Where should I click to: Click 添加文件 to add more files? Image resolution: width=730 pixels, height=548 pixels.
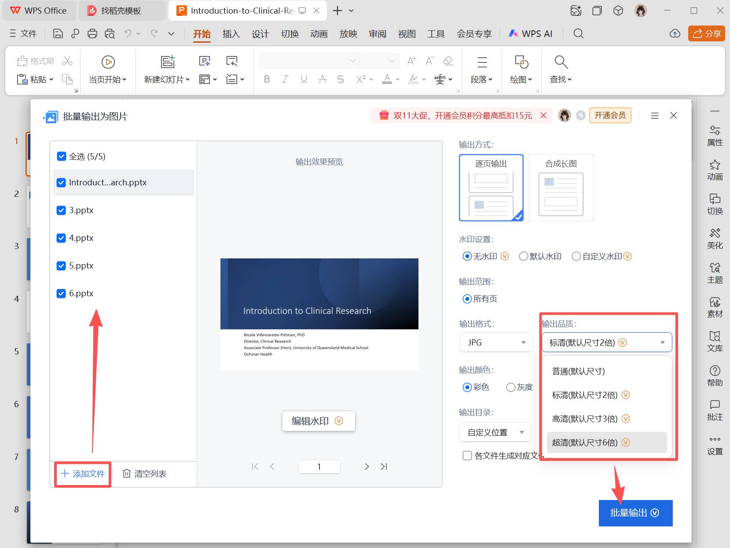(82, 474)
